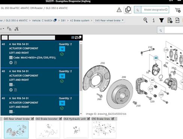
Task: Select callout number 40 in the diagram
Action: click(156, 58)
